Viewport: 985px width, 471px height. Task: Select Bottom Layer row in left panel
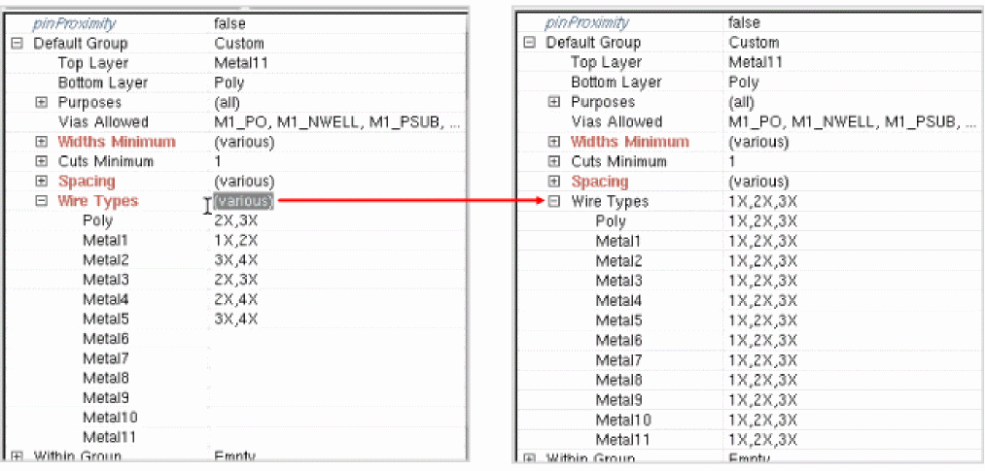pyautogui.click(x=236, y=83)
